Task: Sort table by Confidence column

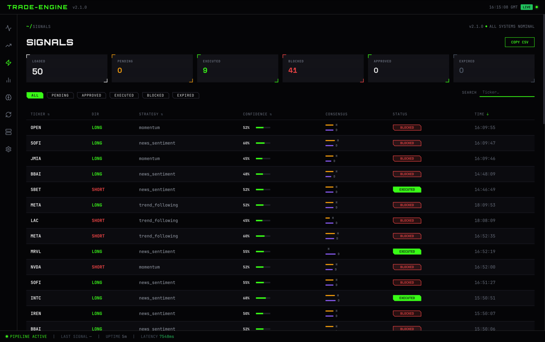Action: pyautogui.click(x=257, y=114)
